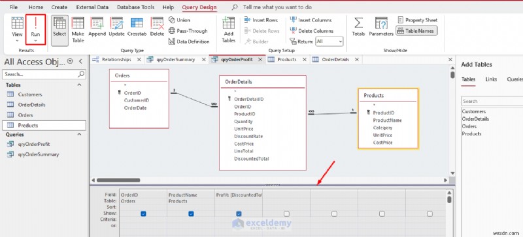Image resolution: width=523 pixels, height=237 pixels.
Task: Check Show box in sixth grid column
Action: pos(382,214)
